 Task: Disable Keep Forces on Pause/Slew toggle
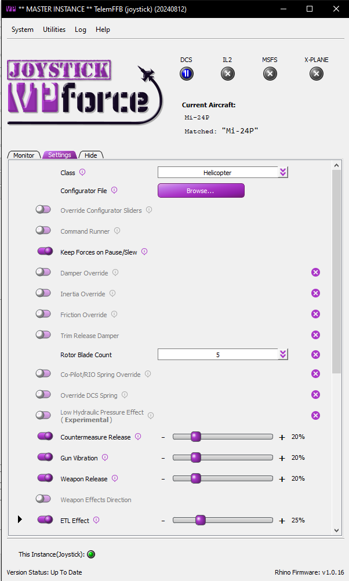point(45,252)
